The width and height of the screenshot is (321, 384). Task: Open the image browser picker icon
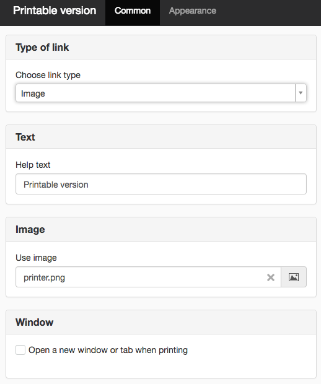(x=294, y=277)
